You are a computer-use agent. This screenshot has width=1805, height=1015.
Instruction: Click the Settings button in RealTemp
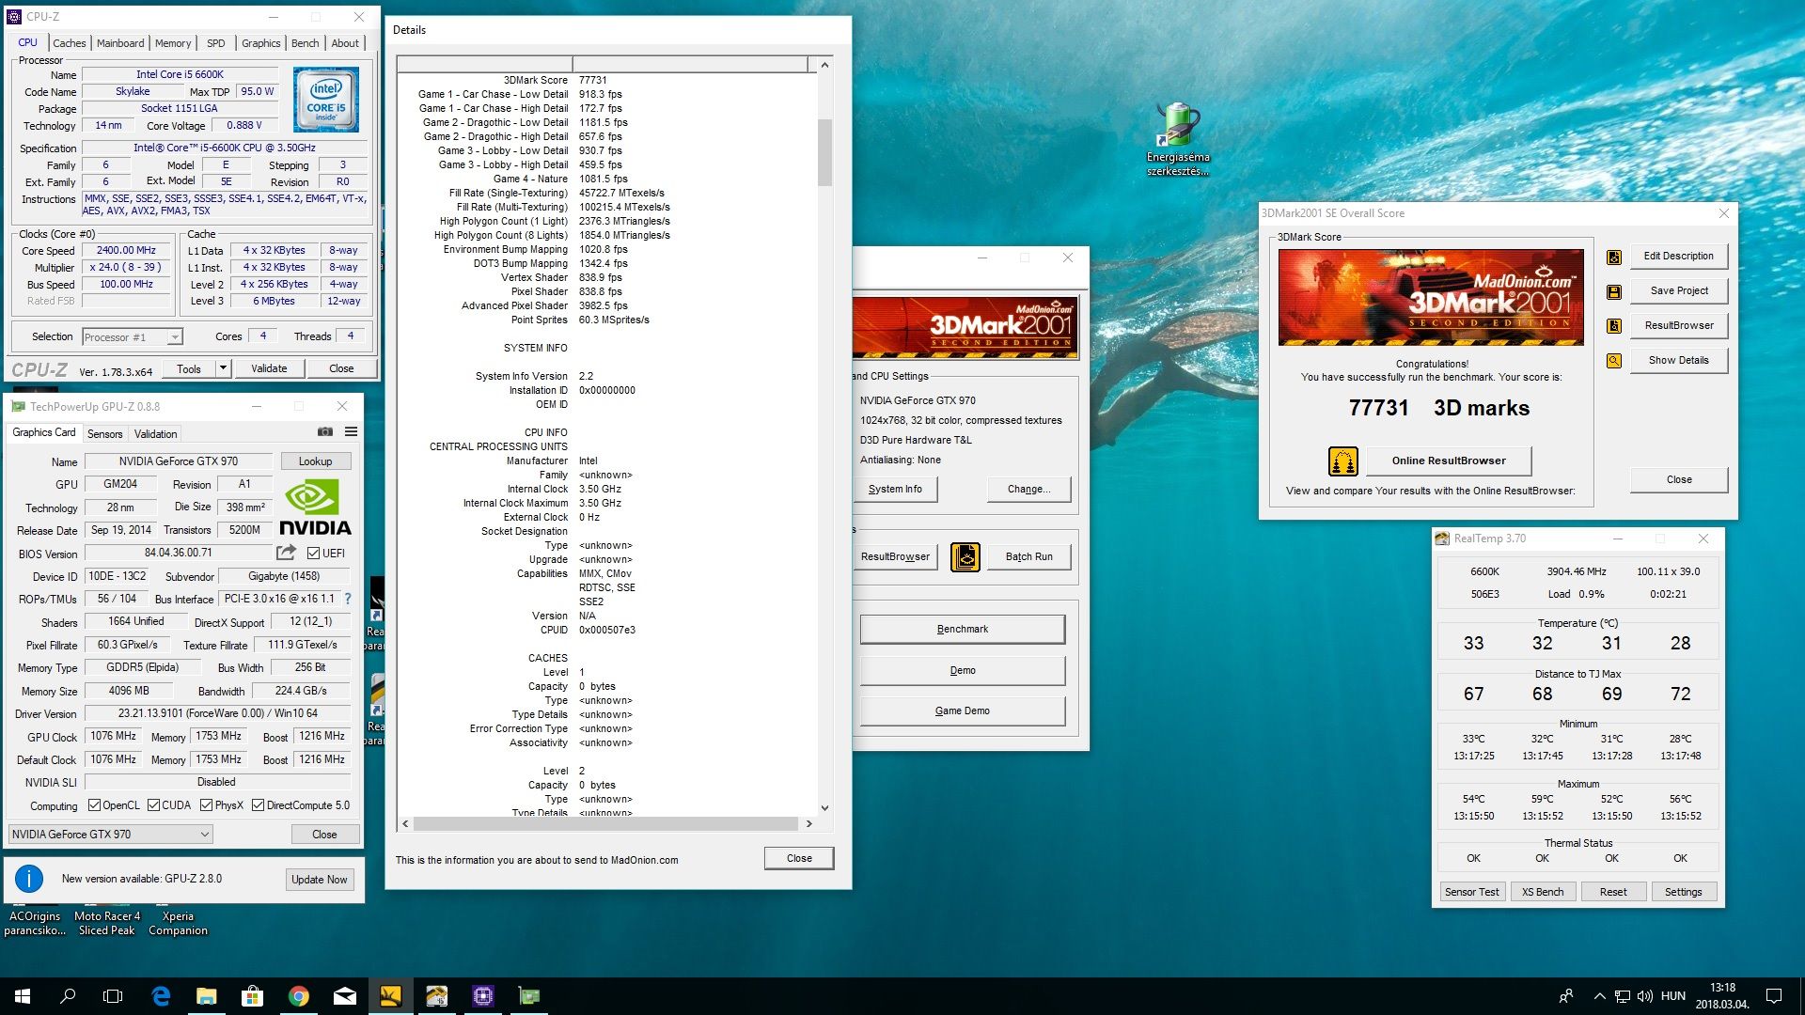click(x=1683, y=892)
